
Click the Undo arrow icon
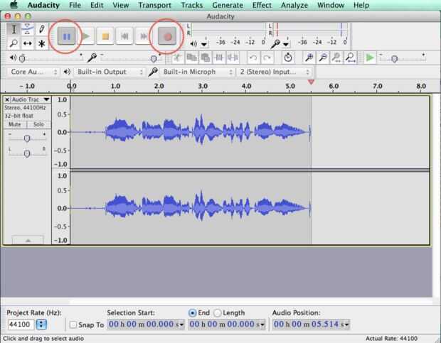[x=253, y=58]
